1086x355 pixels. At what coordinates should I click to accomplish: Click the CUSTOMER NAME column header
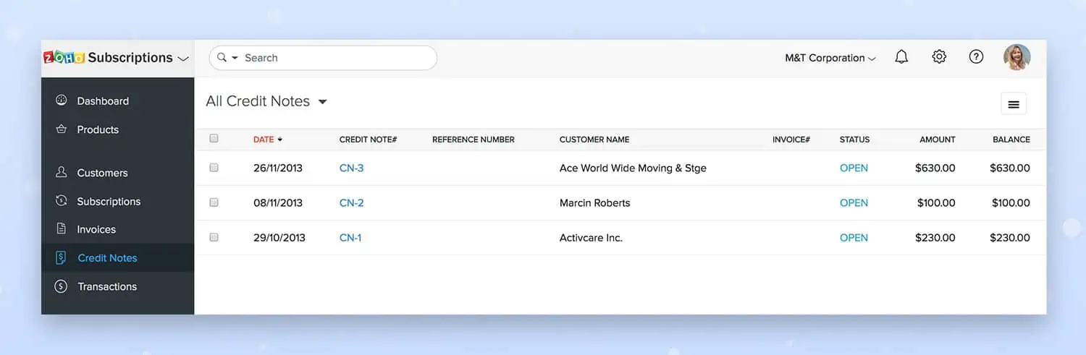[594, 140]
